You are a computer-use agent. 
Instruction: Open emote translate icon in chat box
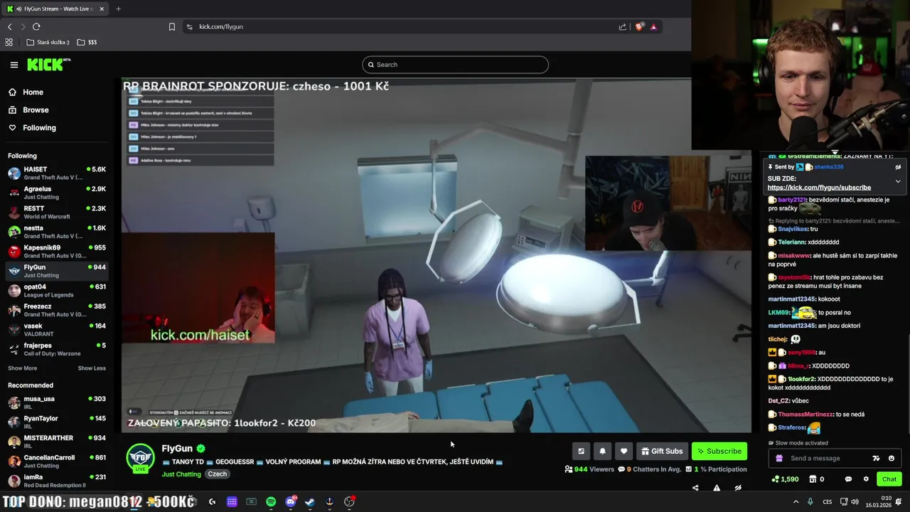pos(877,459)
